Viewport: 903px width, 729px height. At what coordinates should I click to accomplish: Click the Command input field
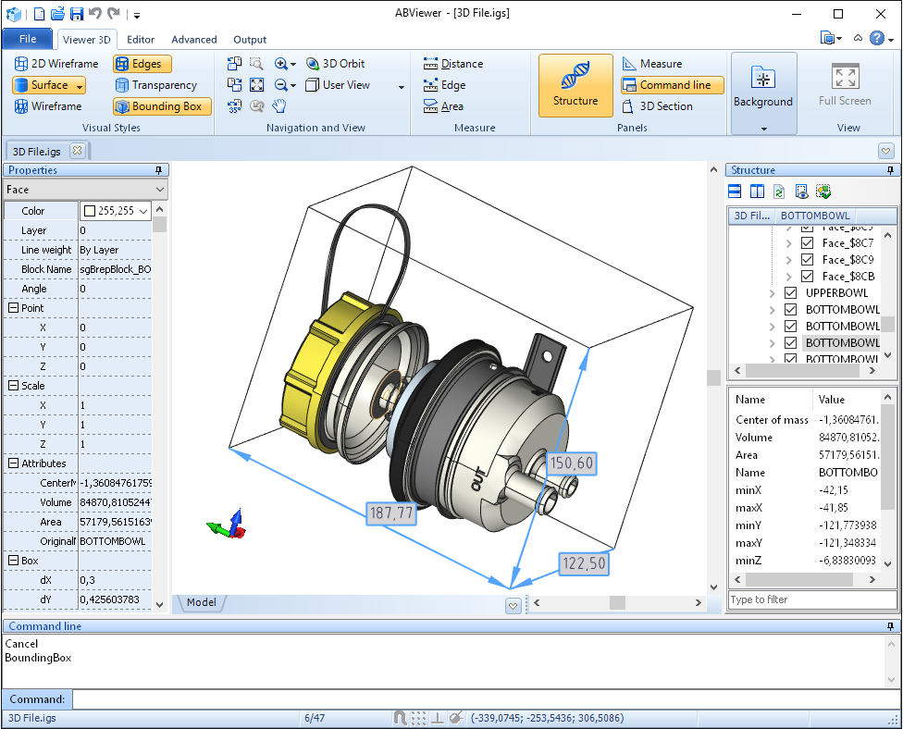pos(481,699)
